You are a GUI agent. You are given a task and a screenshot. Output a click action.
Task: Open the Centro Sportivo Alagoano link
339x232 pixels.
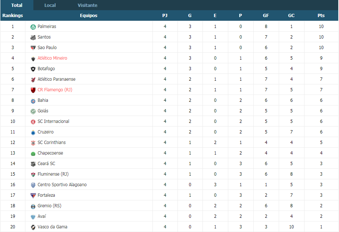click(x=62, y=185)
